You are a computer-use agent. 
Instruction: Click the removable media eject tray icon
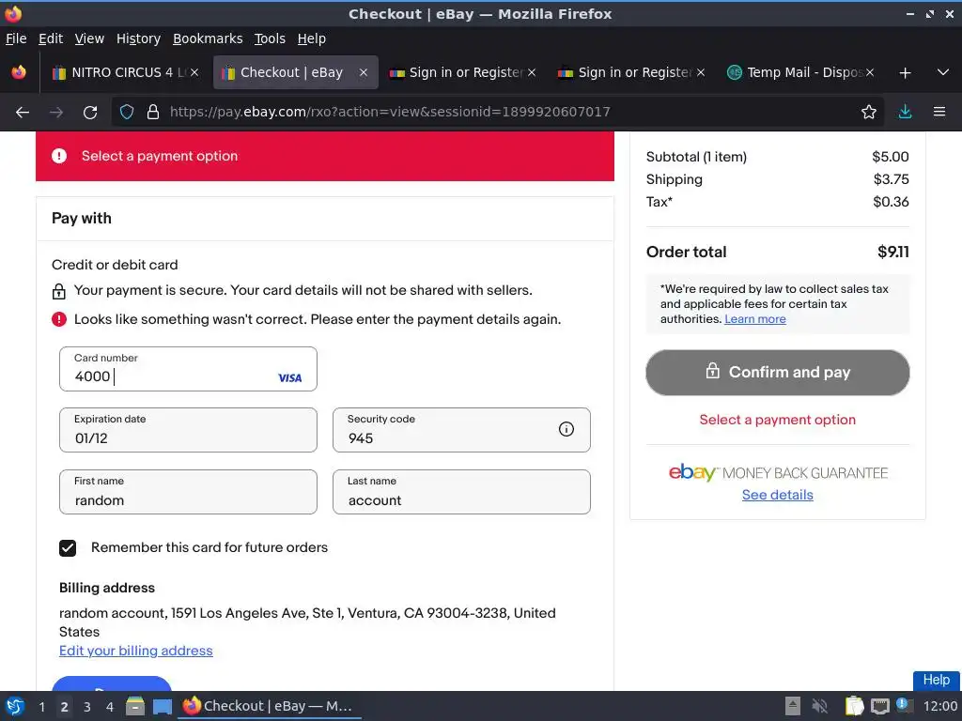(x=793, y=706)
